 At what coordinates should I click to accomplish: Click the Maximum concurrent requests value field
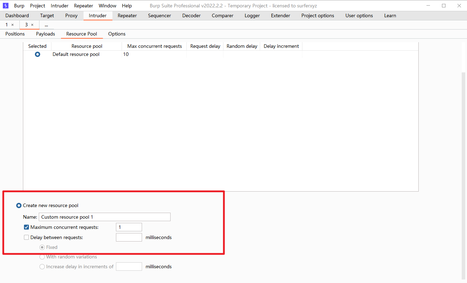(129, 227)
